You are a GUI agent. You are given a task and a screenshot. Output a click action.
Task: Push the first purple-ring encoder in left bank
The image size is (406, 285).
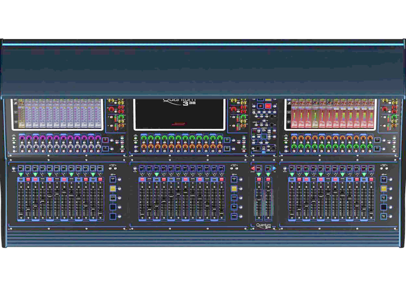click(22, 138)
